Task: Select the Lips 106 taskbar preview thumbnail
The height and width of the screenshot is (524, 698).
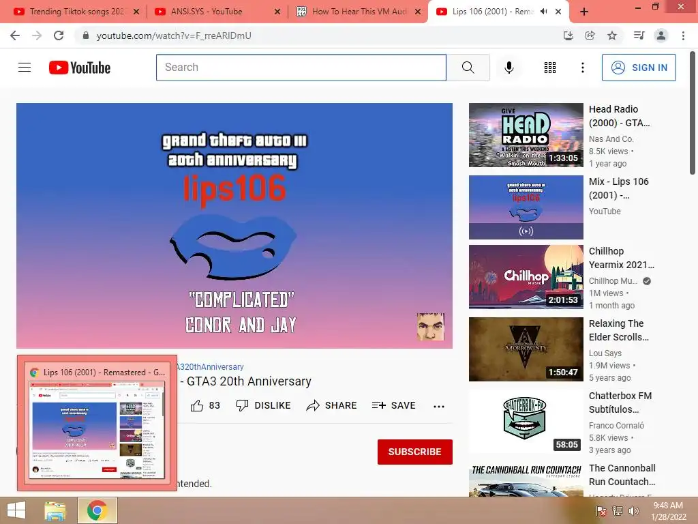Action: point(97,423)
